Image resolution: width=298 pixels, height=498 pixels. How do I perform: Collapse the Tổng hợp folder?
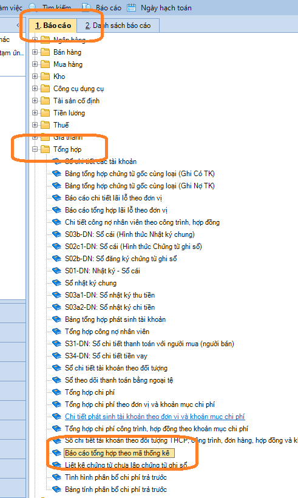(x=35, y=149)
